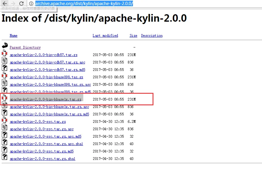
Task: Click the Parent Directory back-arrow icon
Action: click(x=5, y=45)
